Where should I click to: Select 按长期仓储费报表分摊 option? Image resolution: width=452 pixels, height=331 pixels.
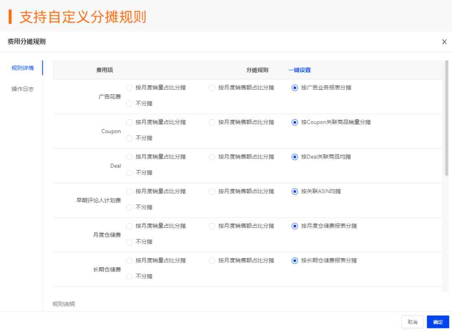pyautogui.click(x=295, y=260)
